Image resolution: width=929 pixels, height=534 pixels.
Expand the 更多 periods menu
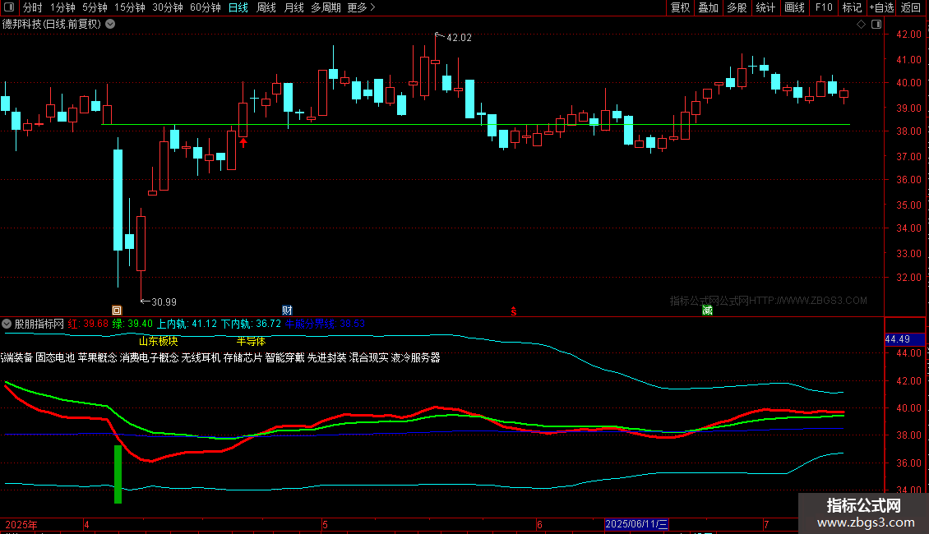tap(361, 7)
